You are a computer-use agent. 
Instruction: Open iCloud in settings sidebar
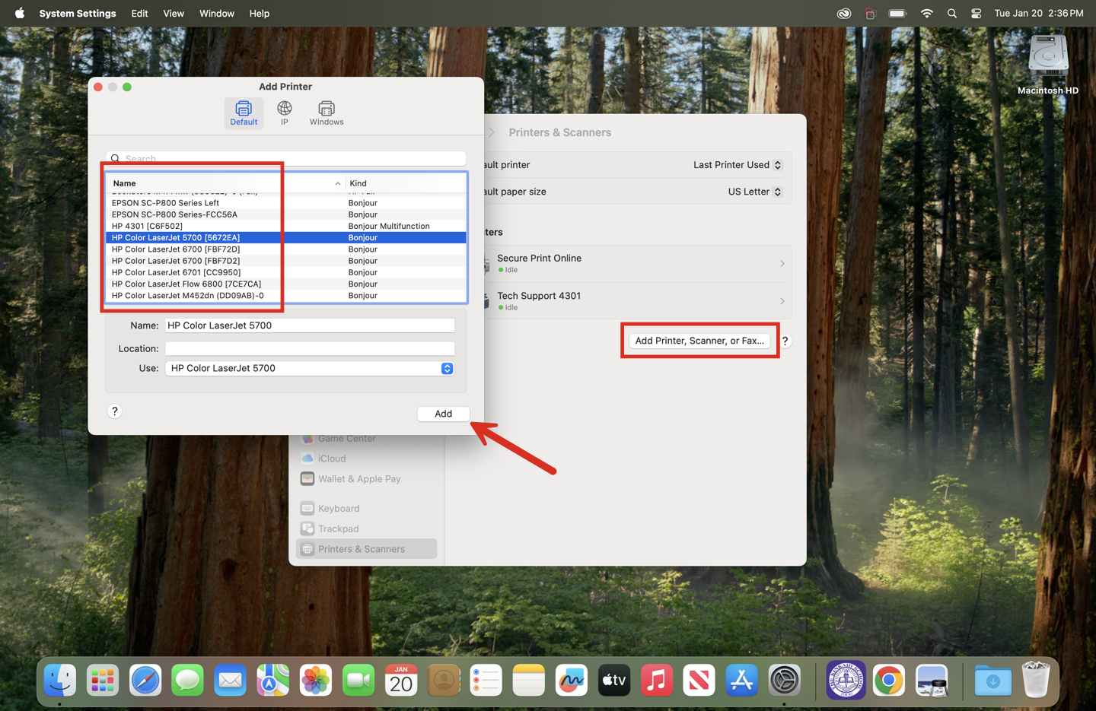point(366,459)
